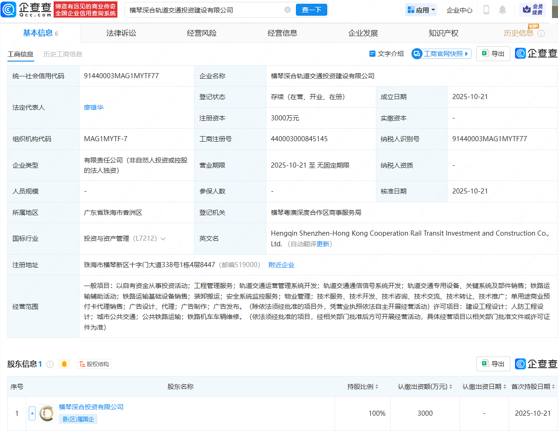Switch to the 法律诉讼 tab
Image resolution: width=558 pixels, height=431 pixels.
pos(121,33)
